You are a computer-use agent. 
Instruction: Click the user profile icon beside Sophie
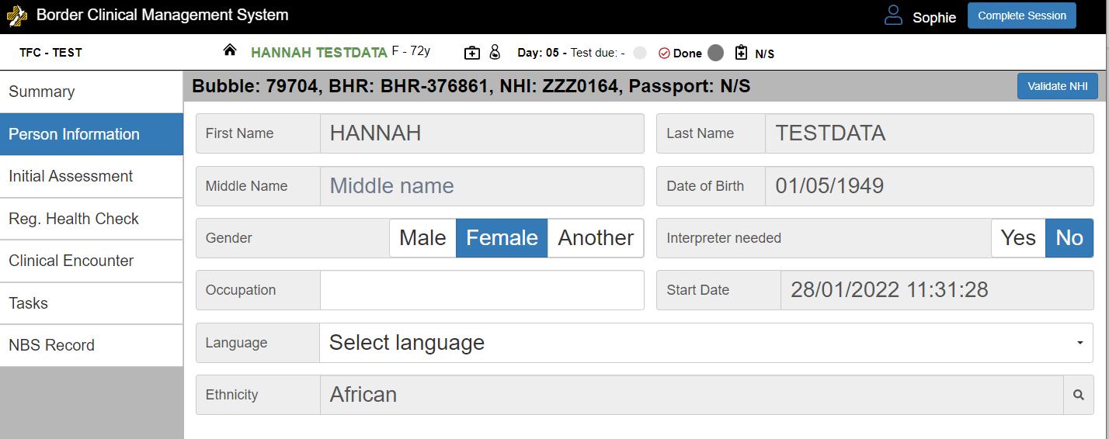[x=894, y=16]
